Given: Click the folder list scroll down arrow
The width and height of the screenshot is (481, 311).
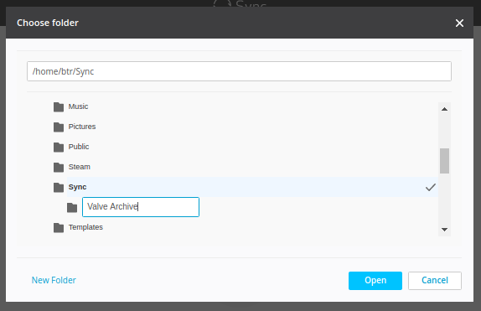Looking at the screenshot, I should tap(444, 230).
